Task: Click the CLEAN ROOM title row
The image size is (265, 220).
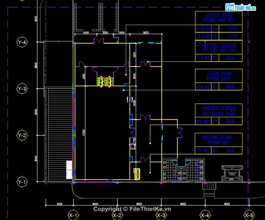Action: point(219,76)
